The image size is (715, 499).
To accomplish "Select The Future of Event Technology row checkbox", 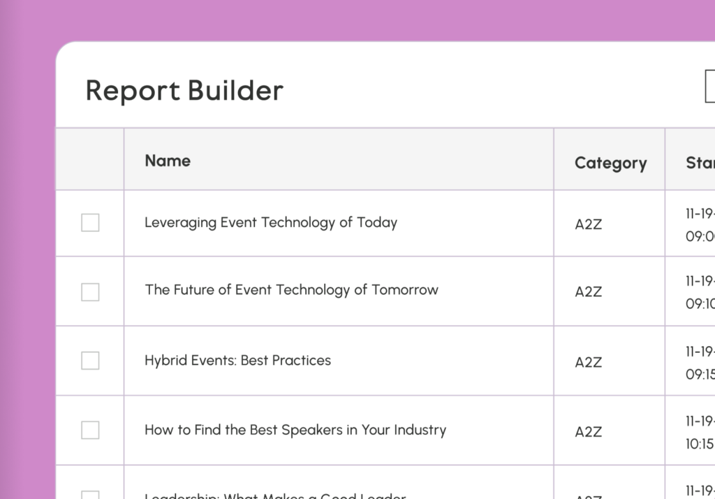I will click(x=90, y=292).
